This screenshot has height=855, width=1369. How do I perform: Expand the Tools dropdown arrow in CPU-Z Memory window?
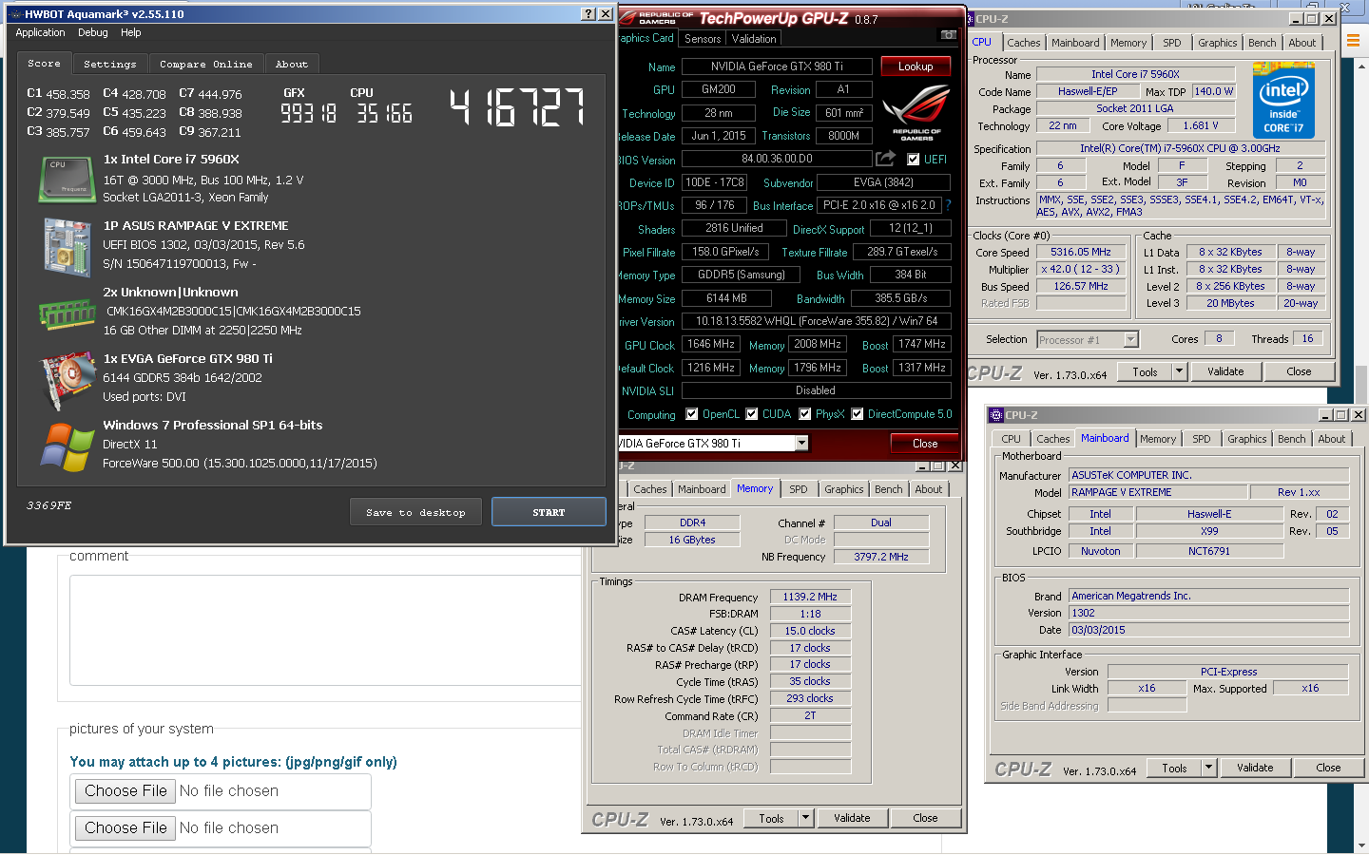click(806, 818)
